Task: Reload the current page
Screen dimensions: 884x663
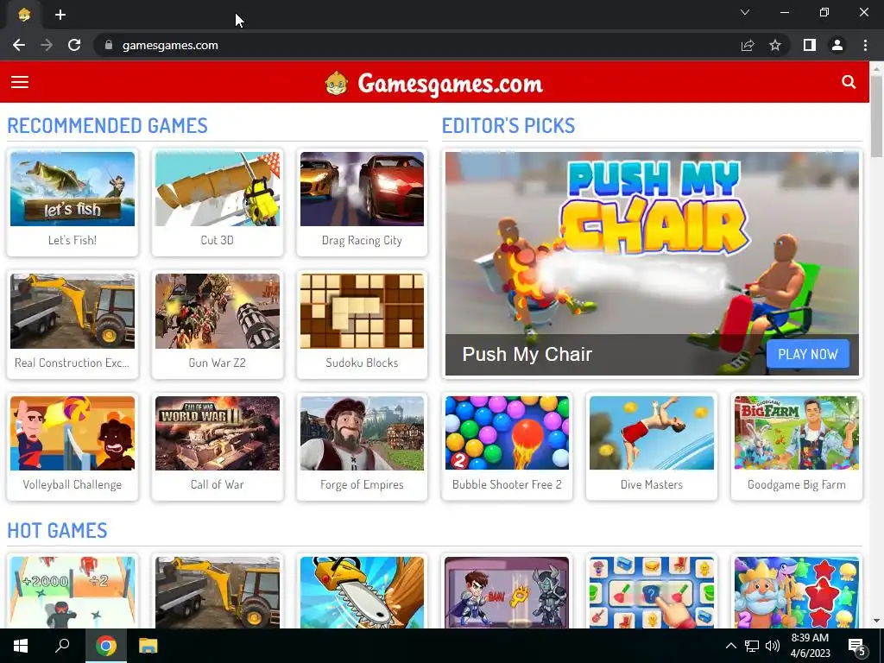Action: [x=74, y=45]
